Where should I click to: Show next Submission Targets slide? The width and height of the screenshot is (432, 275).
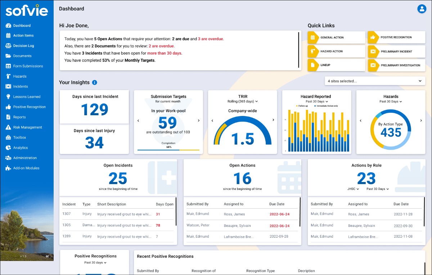point(199,121)
